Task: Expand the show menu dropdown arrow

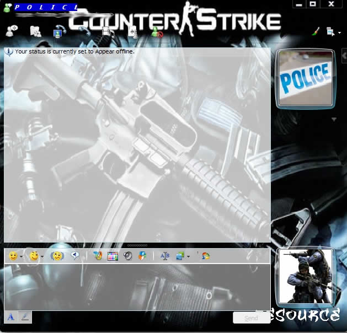Action: (x=339, y=33)
